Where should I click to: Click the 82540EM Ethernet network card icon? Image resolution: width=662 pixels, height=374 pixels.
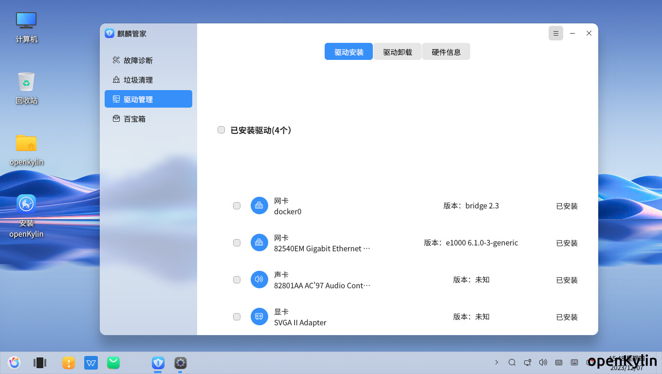pos(259,243)
